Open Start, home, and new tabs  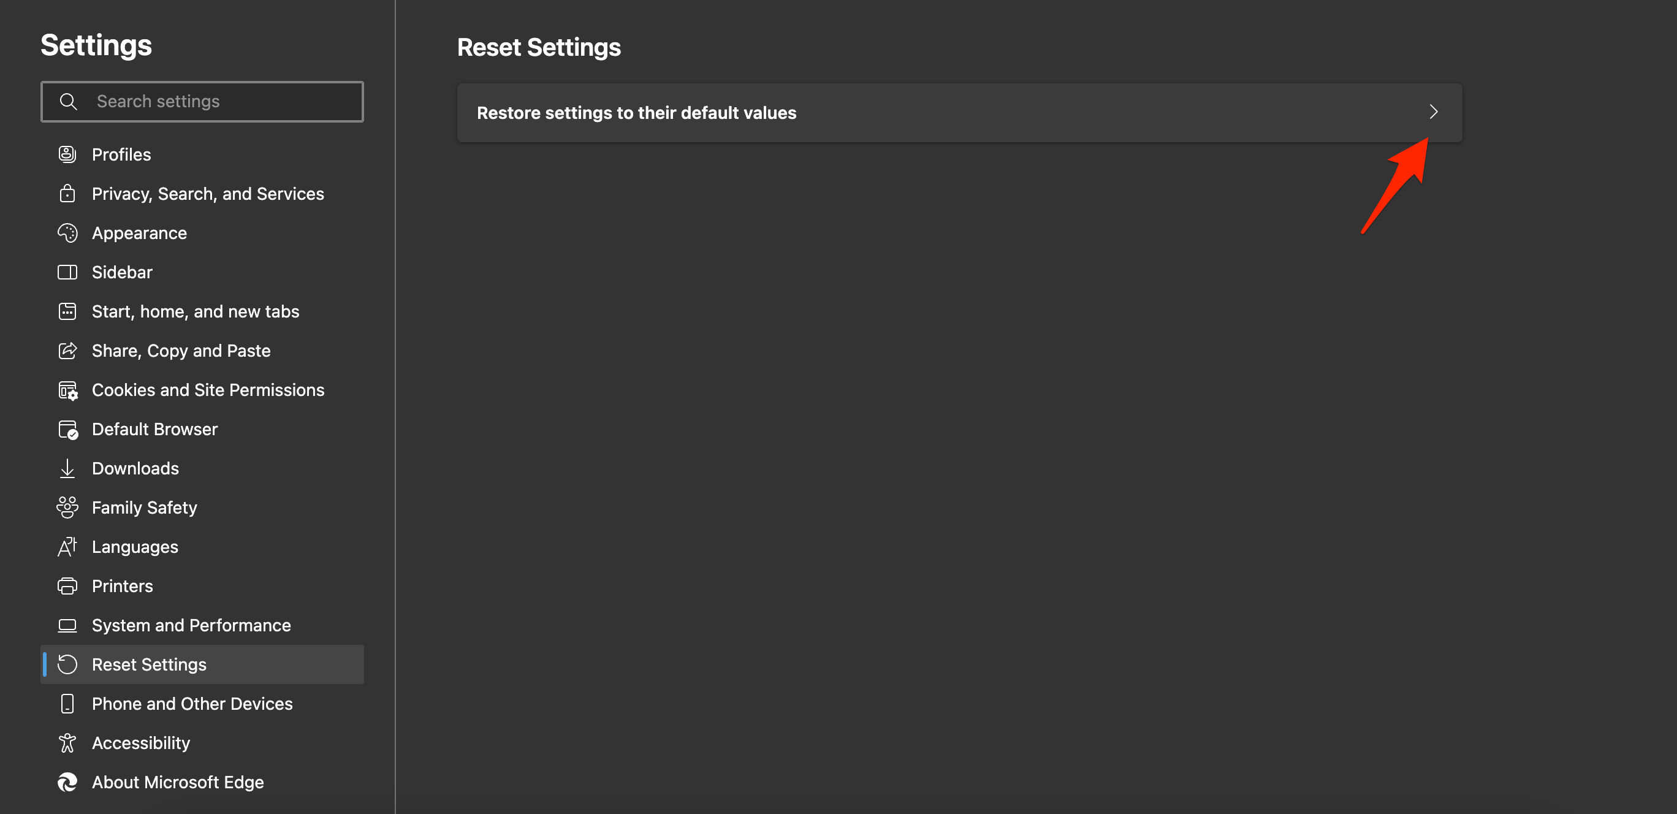[195, 310]
